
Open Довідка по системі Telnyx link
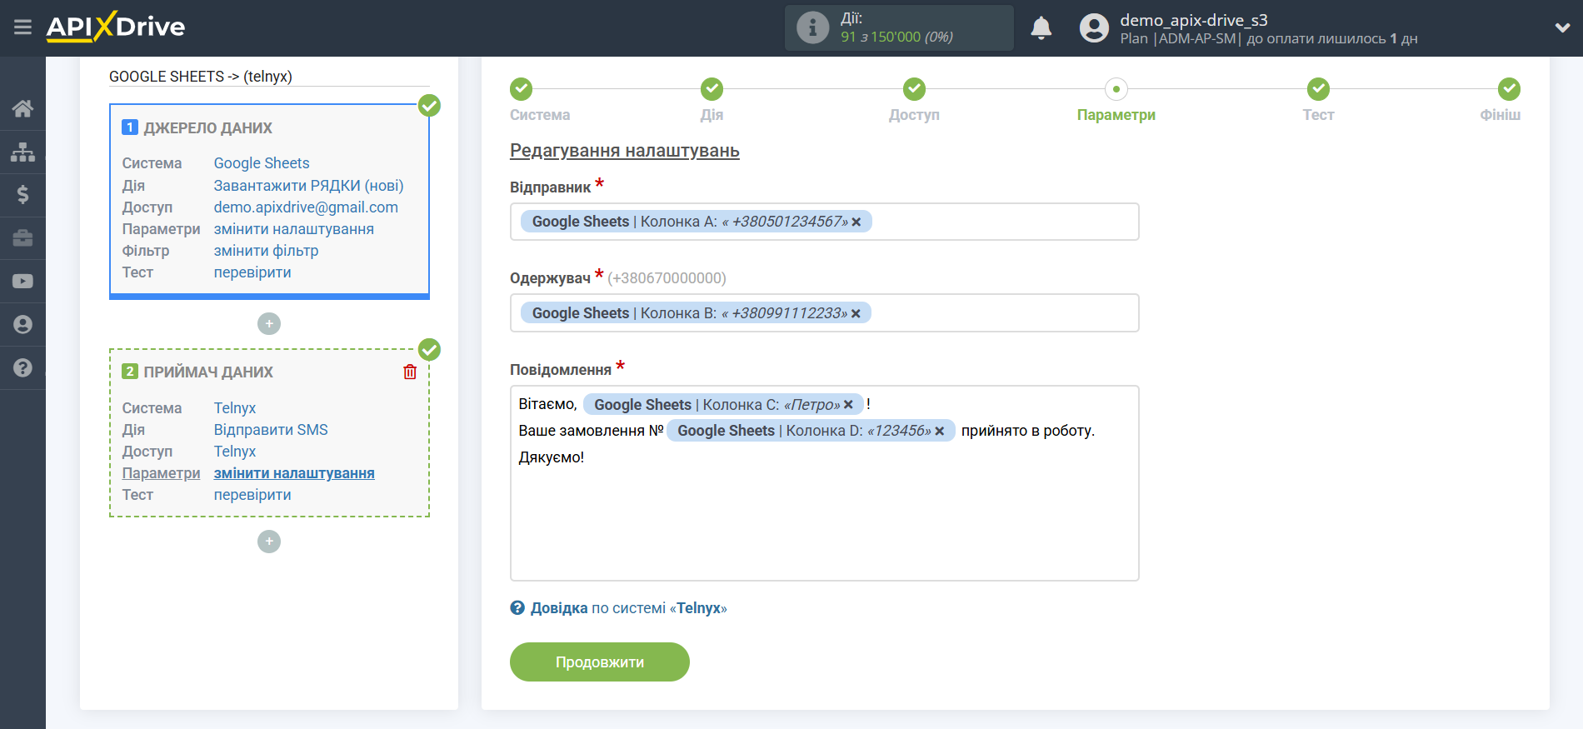click(629, 608)
